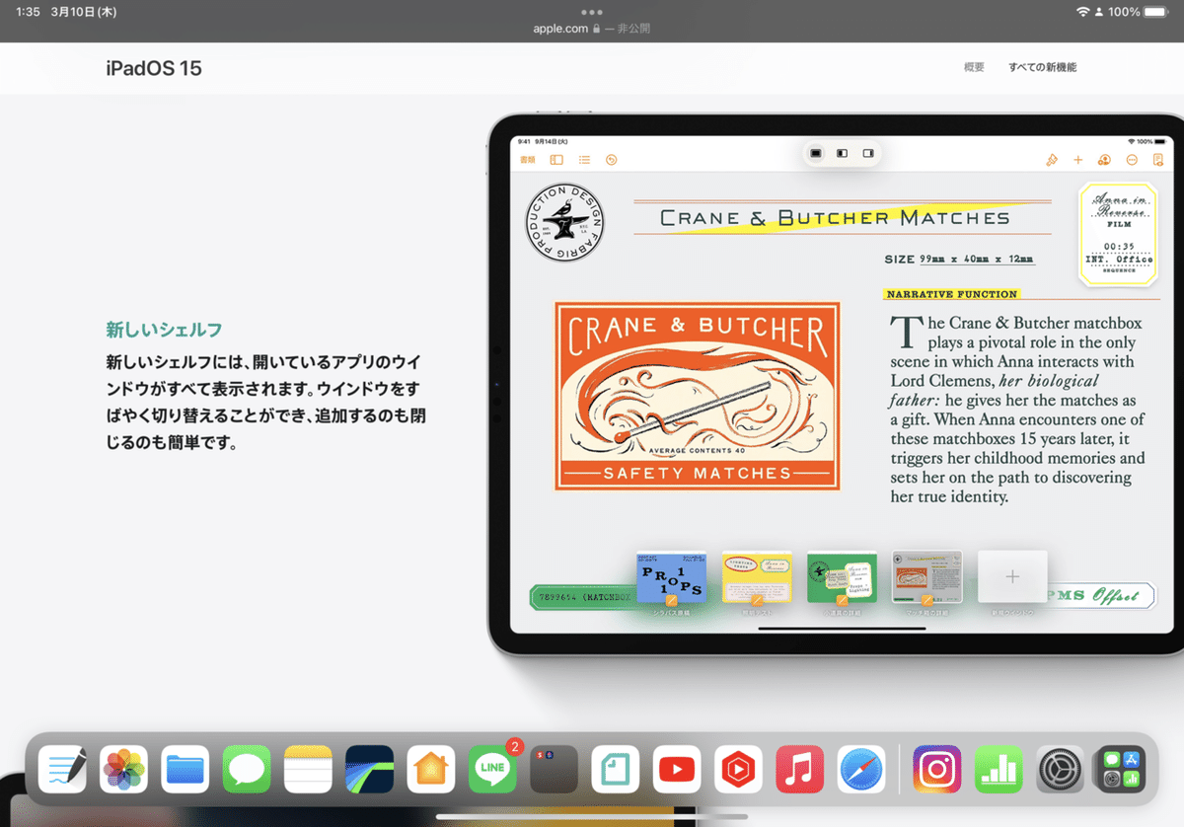Open the App Library in the dock
This screenshot has height=827, width=1184.
click(1121, 770)
